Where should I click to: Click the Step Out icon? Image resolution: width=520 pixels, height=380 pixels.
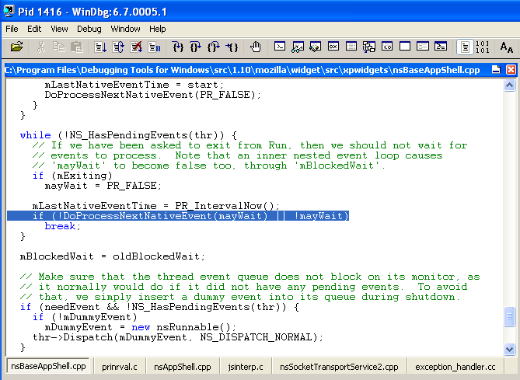pos(214,47)
